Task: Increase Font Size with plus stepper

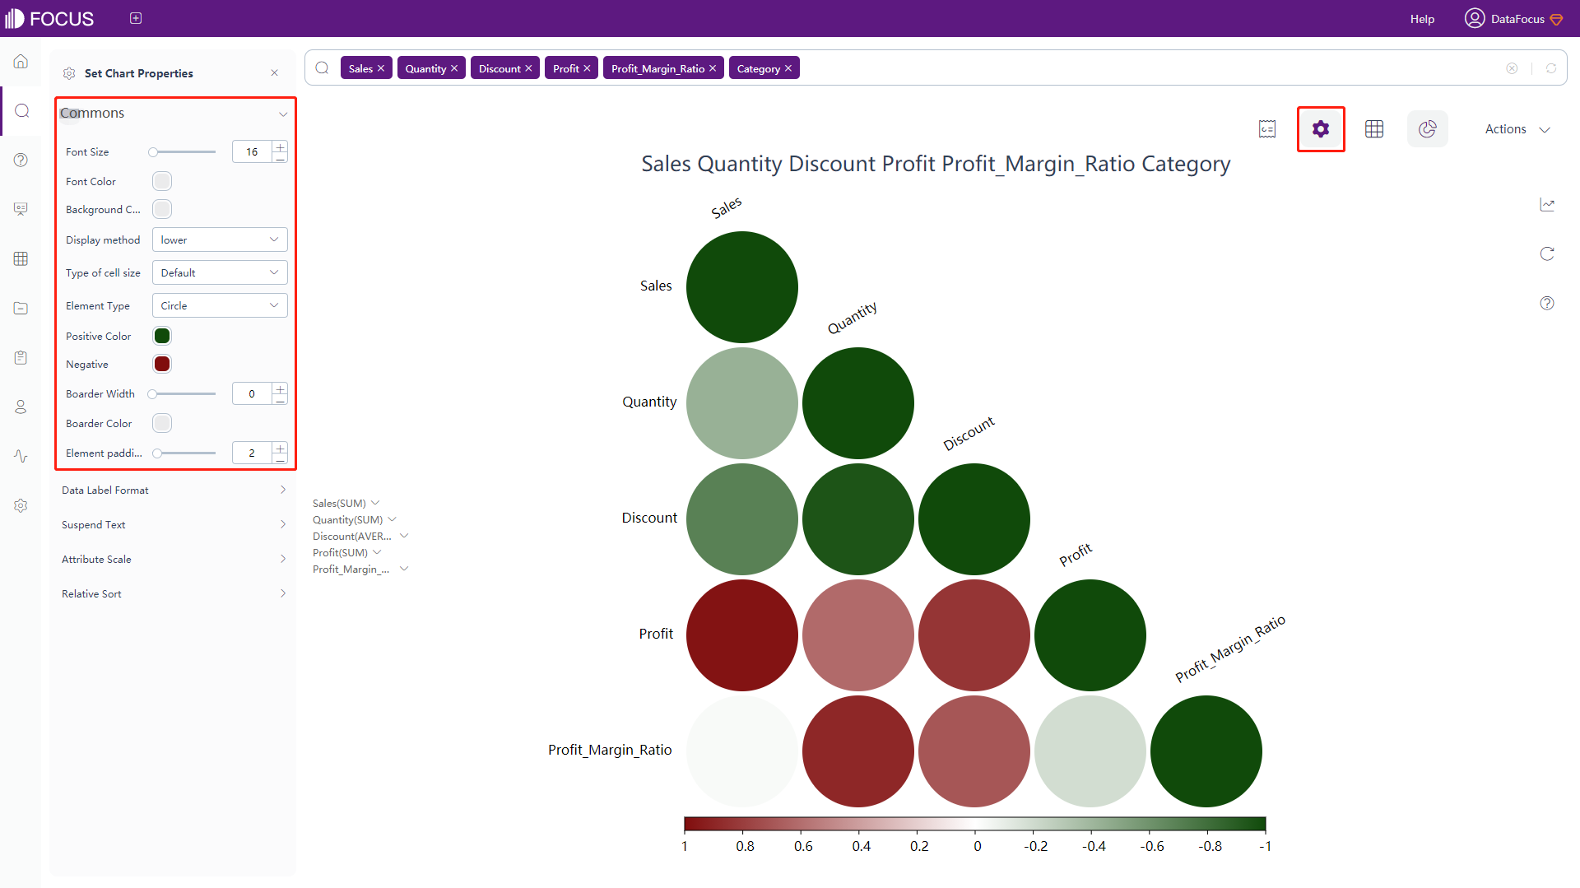Action: (281, 146)
